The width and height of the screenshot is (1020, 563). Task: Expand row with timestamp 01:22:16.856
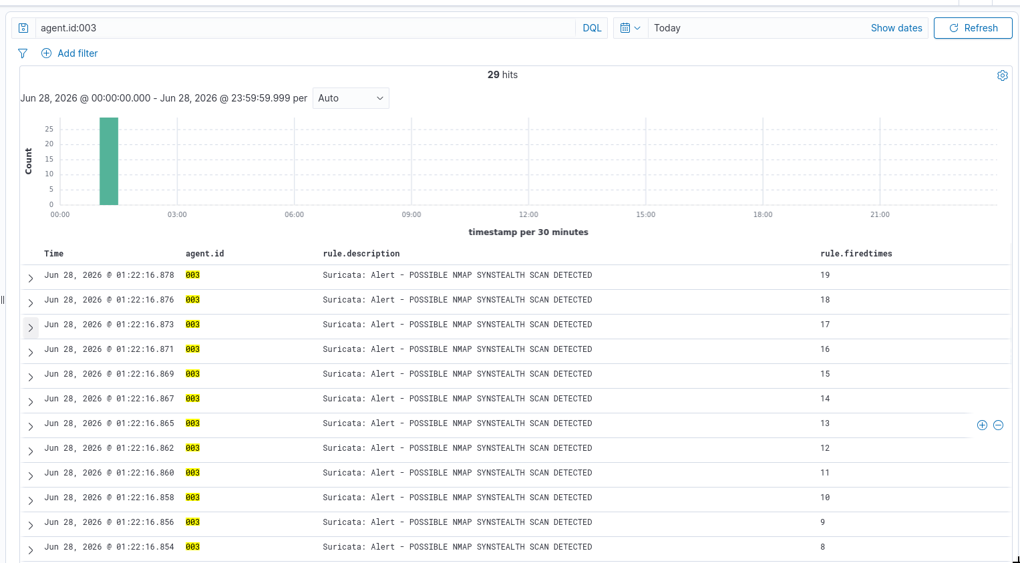pyautogui.click(x=31, y=526)
